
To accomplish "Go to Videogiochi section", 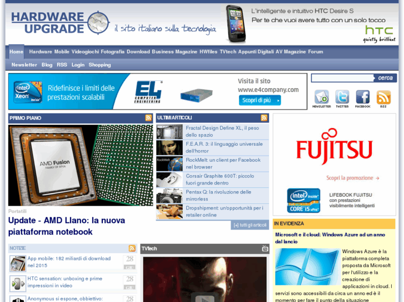I will pos(85,52).
